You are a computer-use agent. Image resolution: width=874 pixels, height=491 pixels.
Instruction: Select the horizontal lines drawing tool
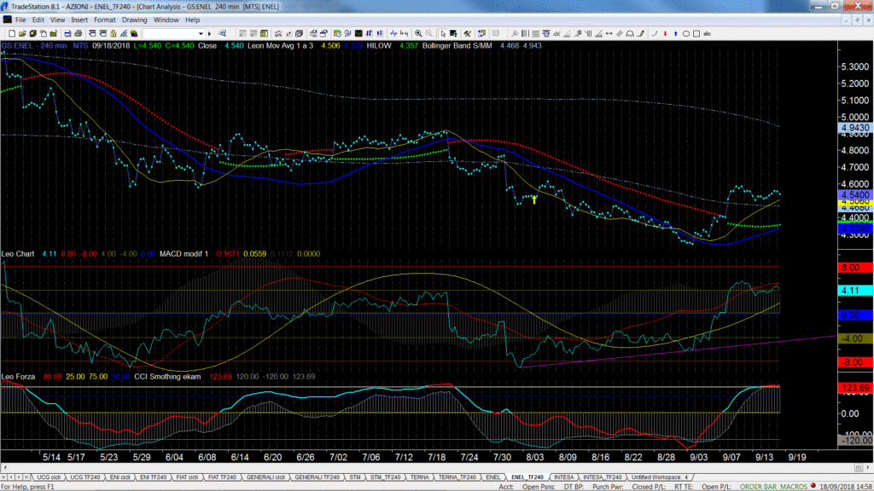(x=536, y=33)
